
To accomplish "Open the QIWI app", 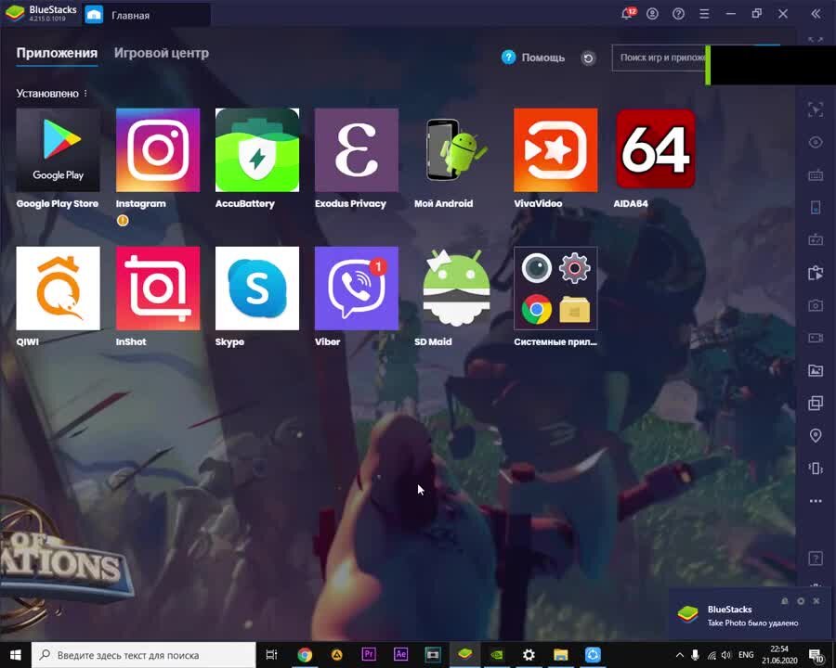I will click(59, 289).
